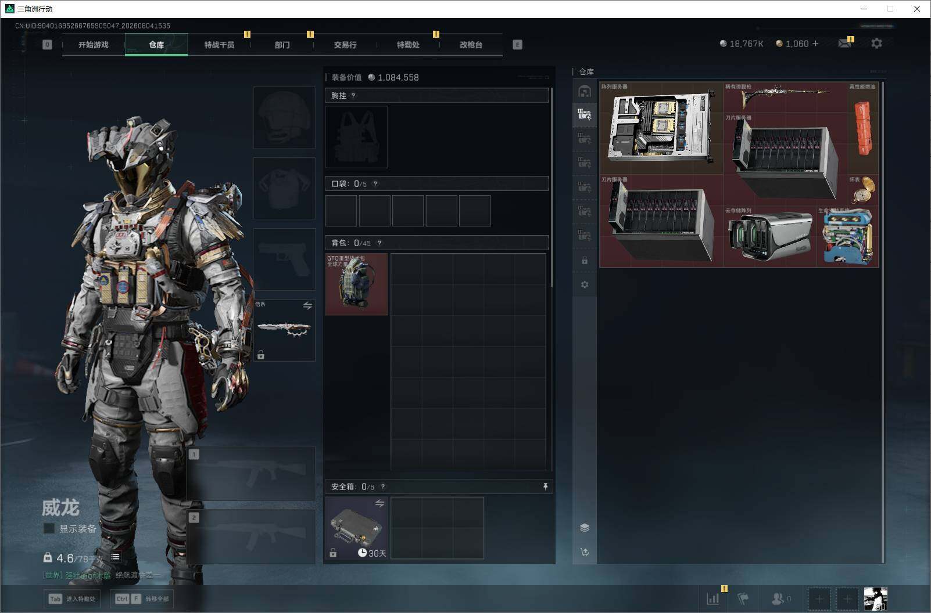The width and height of the screenshot is (931, 613).
Task: Go to the 交易行 tab
Action: coord(345,45)
